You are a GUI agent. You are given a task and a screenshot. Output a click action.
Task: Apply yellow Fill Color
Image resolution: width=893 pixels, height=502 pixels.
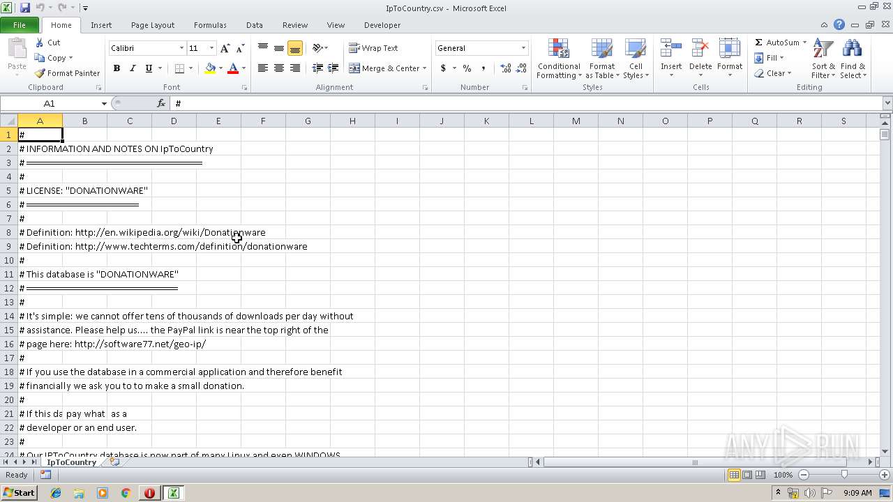coord(210,68)
